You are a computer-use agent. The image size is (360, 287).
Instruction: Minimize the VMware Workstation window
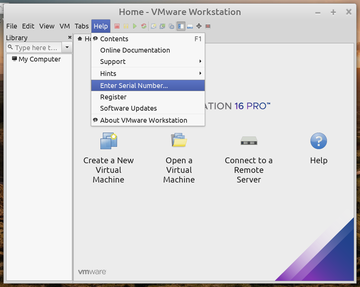tap(318, 13)
